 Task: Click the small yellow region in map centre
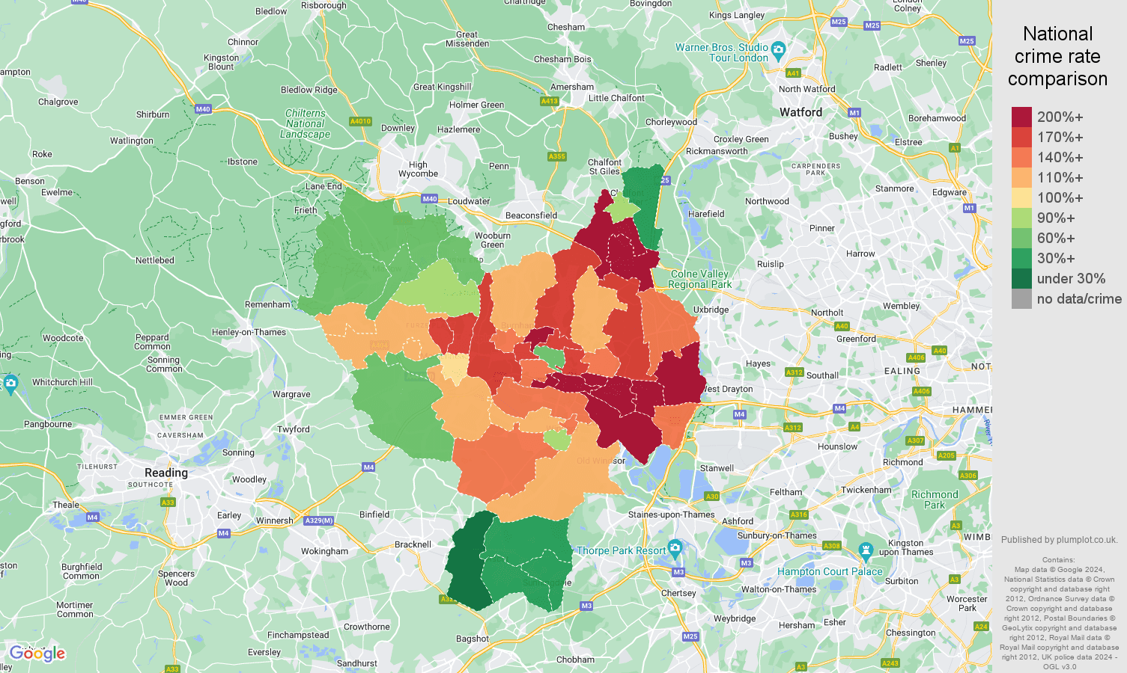(454, 368)
